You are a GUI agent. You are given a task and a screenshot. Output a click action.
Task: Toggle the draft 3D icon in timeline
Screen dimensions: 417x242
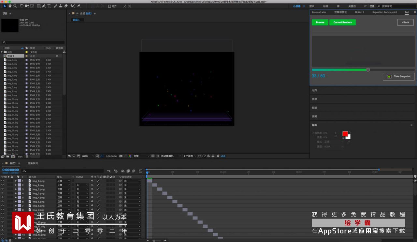click(x=116, y=171)
